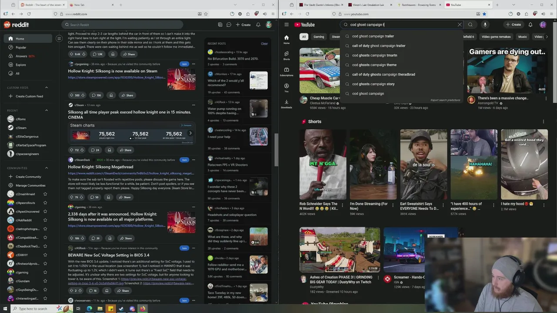
Task: Open Share menu on BEWARE SoC Voltage post
Action: (x=123, y=291)
